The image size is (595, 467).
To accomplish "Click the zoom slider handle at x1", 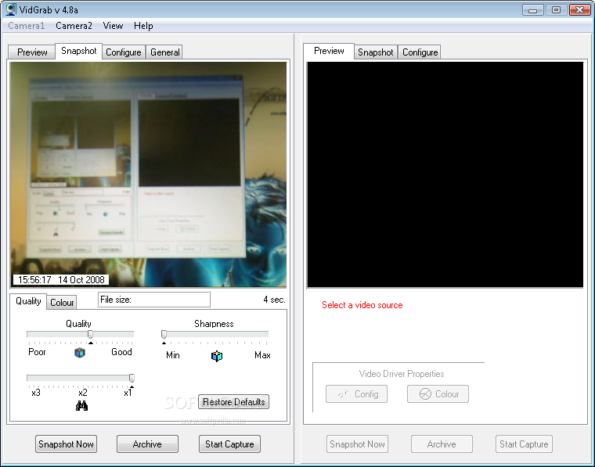I will point(132,378).
